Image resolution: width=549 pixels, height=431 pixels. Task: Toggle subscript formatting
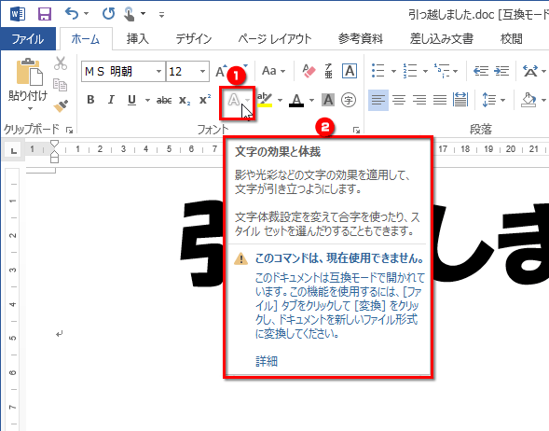tap(185, 100)
